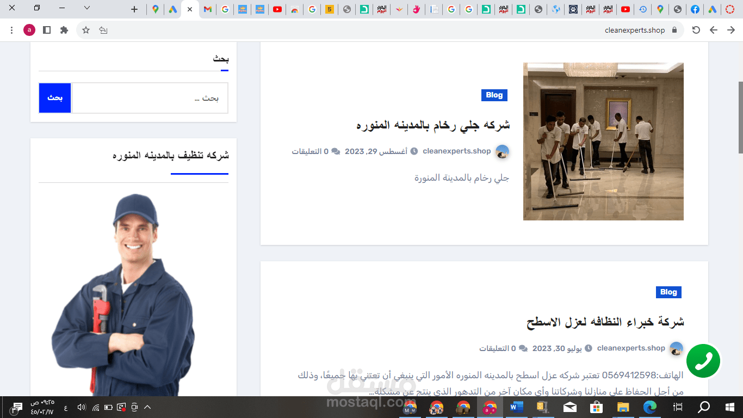Click the page vertical scrollbar thumb
743x418 pixels.
tap(740, 117)
